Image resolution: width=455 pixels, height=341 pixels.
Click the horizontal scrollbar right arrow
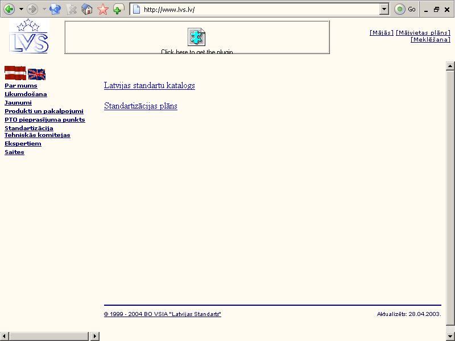(x=95, y=336)
